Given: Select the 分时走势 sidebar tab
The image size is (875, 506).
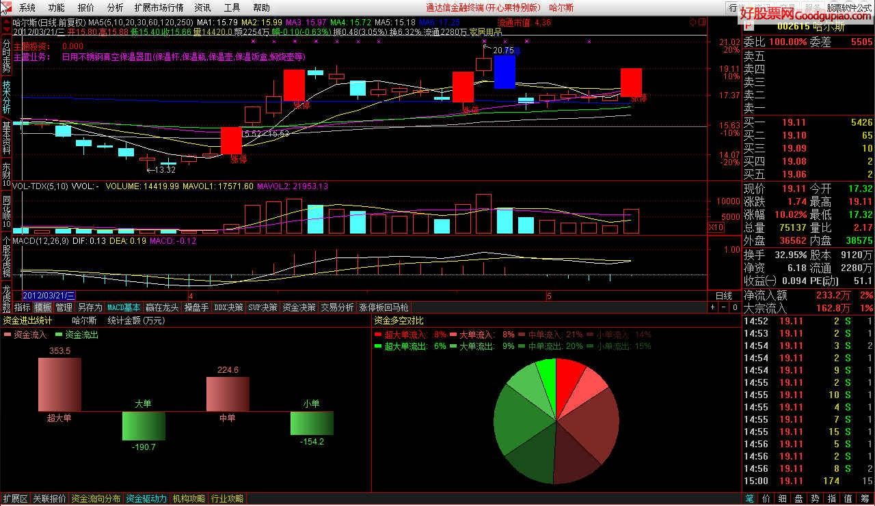Looking at the screenshot, I should coord(6,57).
